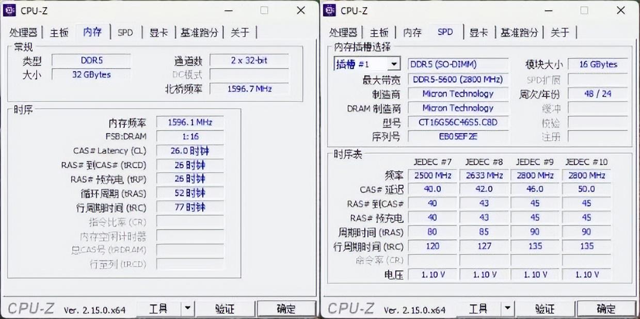
Task: Click the 型号 field showing CT16G56C46S5.C8D
Action: (458, 123)
